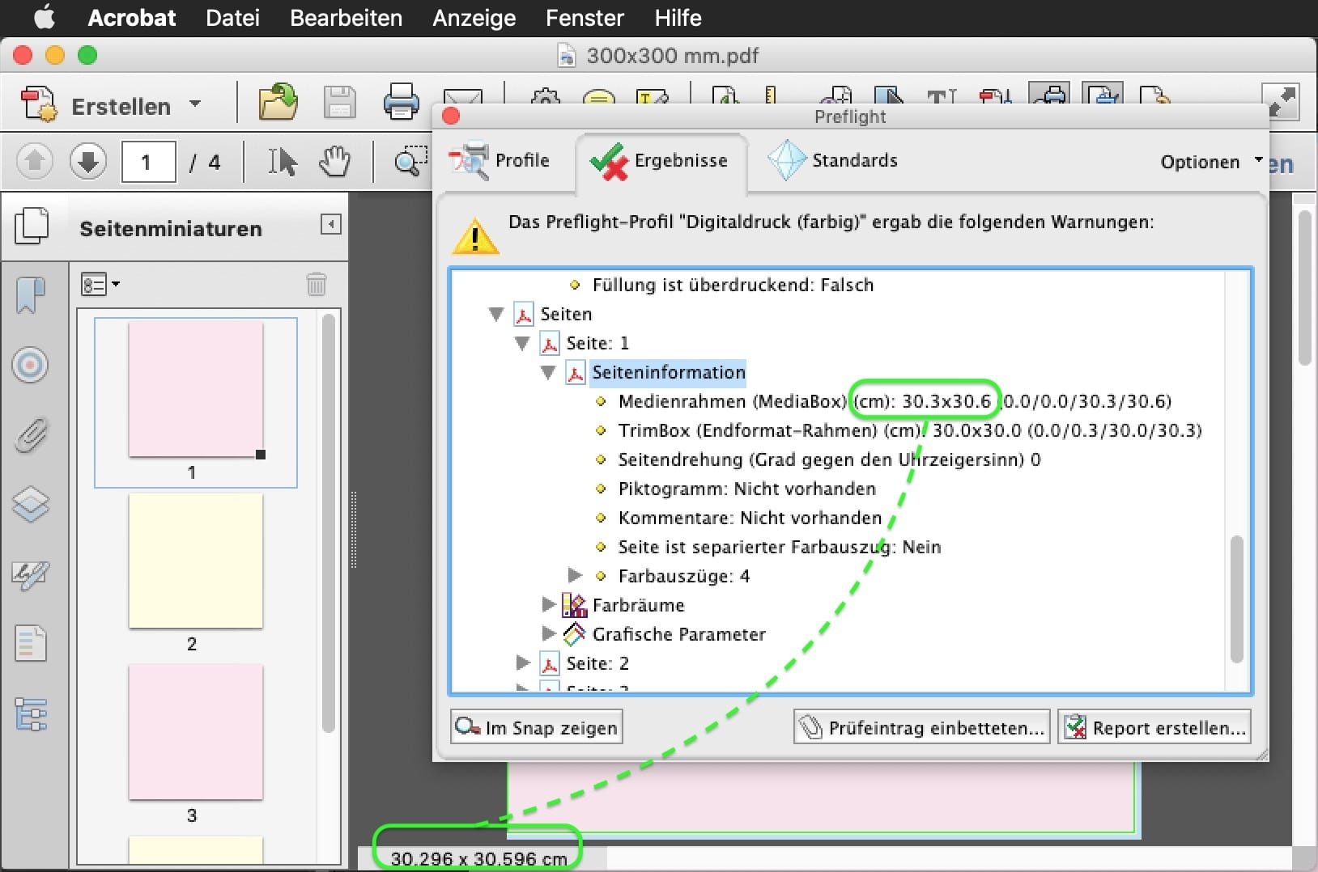Viewport: 1318px width, 872px height.
Task: Select page 3 thumbnail
Action: (196, 733)
